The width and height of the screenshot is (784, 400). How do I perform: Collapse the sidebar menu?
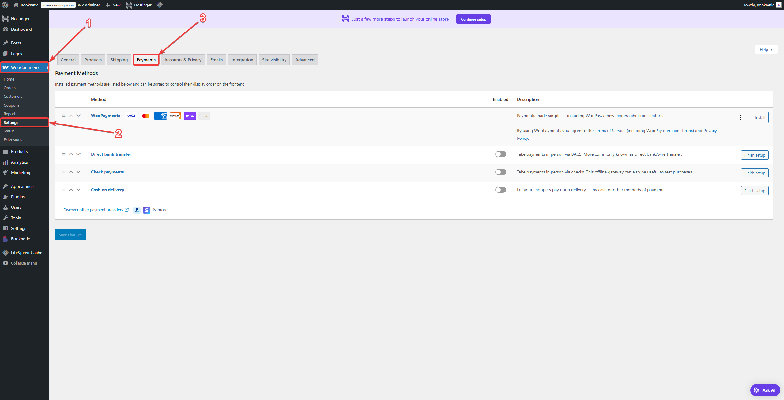point(24,263)
